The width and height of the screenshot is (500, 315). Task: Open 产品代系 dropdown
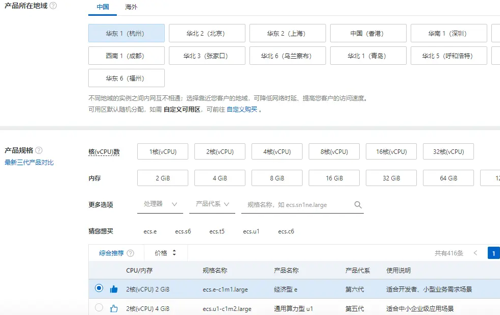212,204
